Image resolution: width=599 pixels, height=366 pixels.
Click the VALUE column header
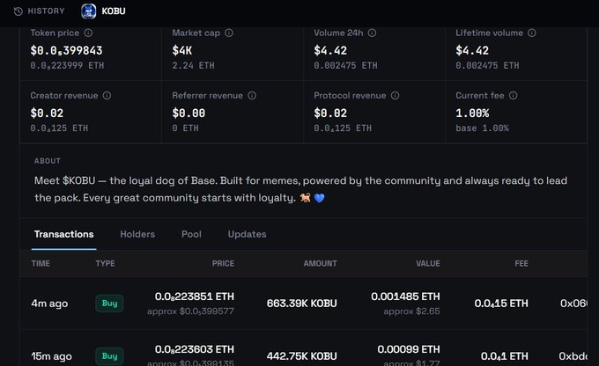pos(428,263)
